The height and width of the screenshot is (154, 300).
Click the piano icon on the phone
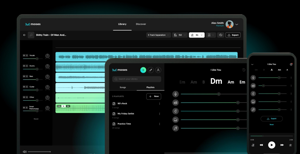coord(253,101)
